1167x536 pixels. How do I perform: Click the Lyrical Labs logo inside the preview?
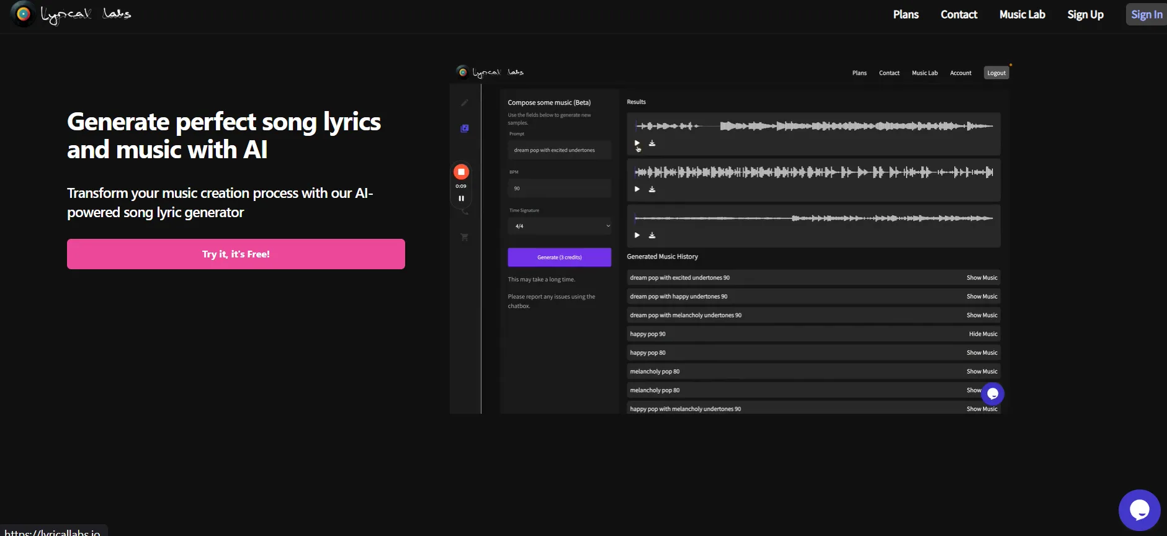pyautogui.click(x=490, y=73)
